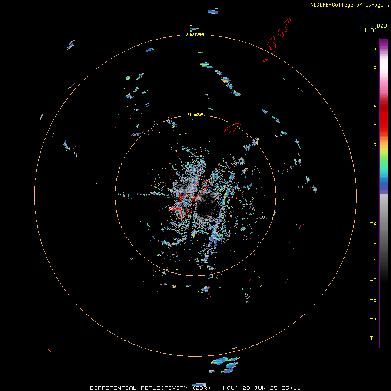The image size is (391, 391).
Task: Select the 3 value on color scale
Action: [375, 126]
